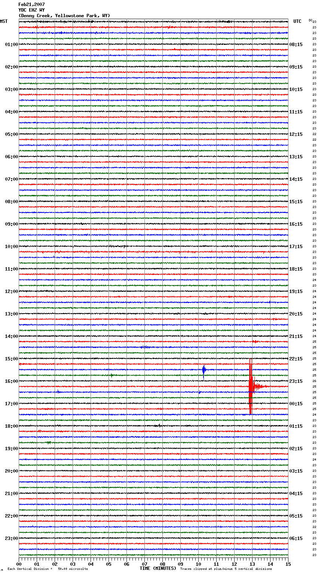Click the 18:15 UTC time label

(x=296, y=269)
